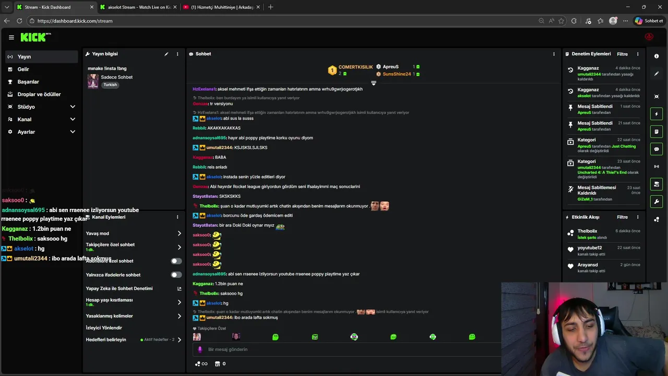Click the first emote thumbnail above the message box

coord(197,337)
